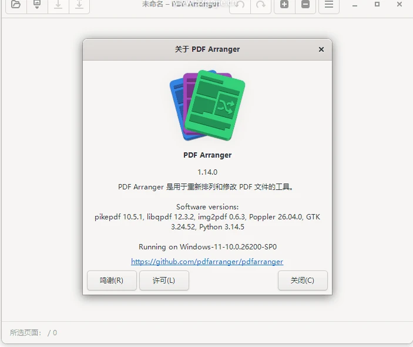Click the PDF Arranger logo image

[207, 105]
